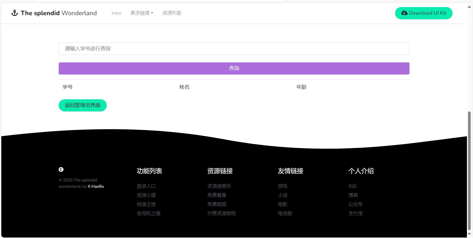Open the 支付宝 footer link
This screenshot has width=473, height=238.
[x=356, y=213]
